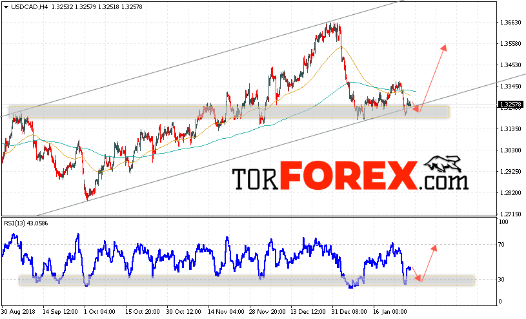Click the RSI scale label 70
This screenshot has height=319, width=526.
click(x=501, y=245)
